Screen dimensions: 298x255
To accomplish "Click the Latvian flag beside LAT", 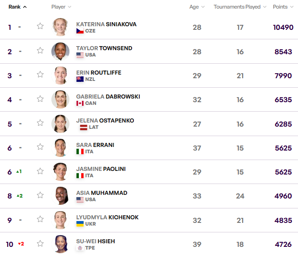I will 83,127.
